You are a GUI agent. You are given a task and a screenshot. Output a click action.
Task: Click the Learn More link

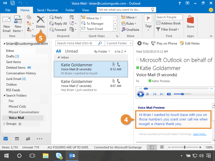tap(200, 134)
